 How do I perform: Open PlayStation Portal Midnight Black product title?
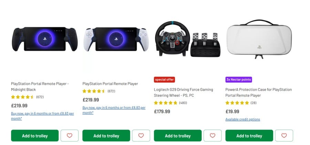pos(40,87)
